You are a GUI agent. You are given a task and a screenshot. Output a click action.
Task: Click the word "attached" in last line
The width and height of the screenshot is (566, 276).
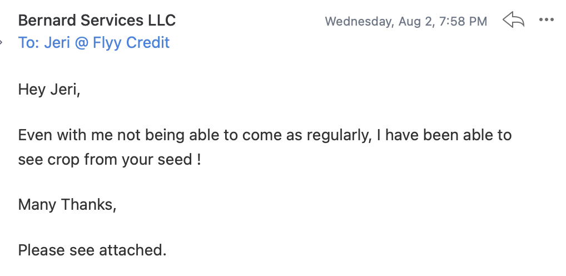tap(130, 250)
